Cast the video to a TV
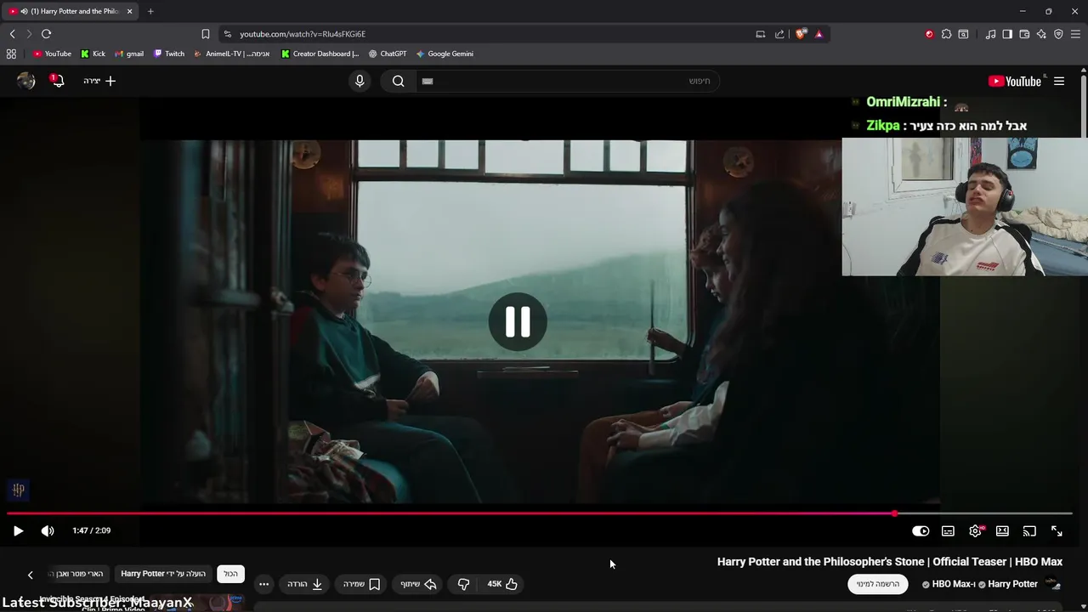This screenshot has width=1088, height=612. [x=1029, y=530]
